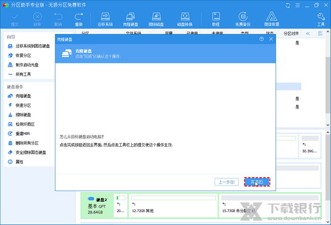Choose 安全擦除固态硬盘 in the sidebar
Viewport: 331px width, 225px height.
coord(27,152)
